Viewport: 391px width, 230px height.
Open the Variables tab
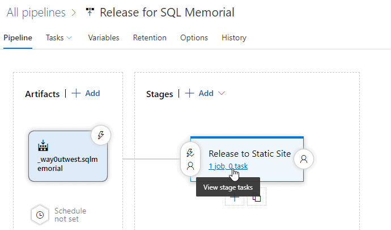pos(104,38)
